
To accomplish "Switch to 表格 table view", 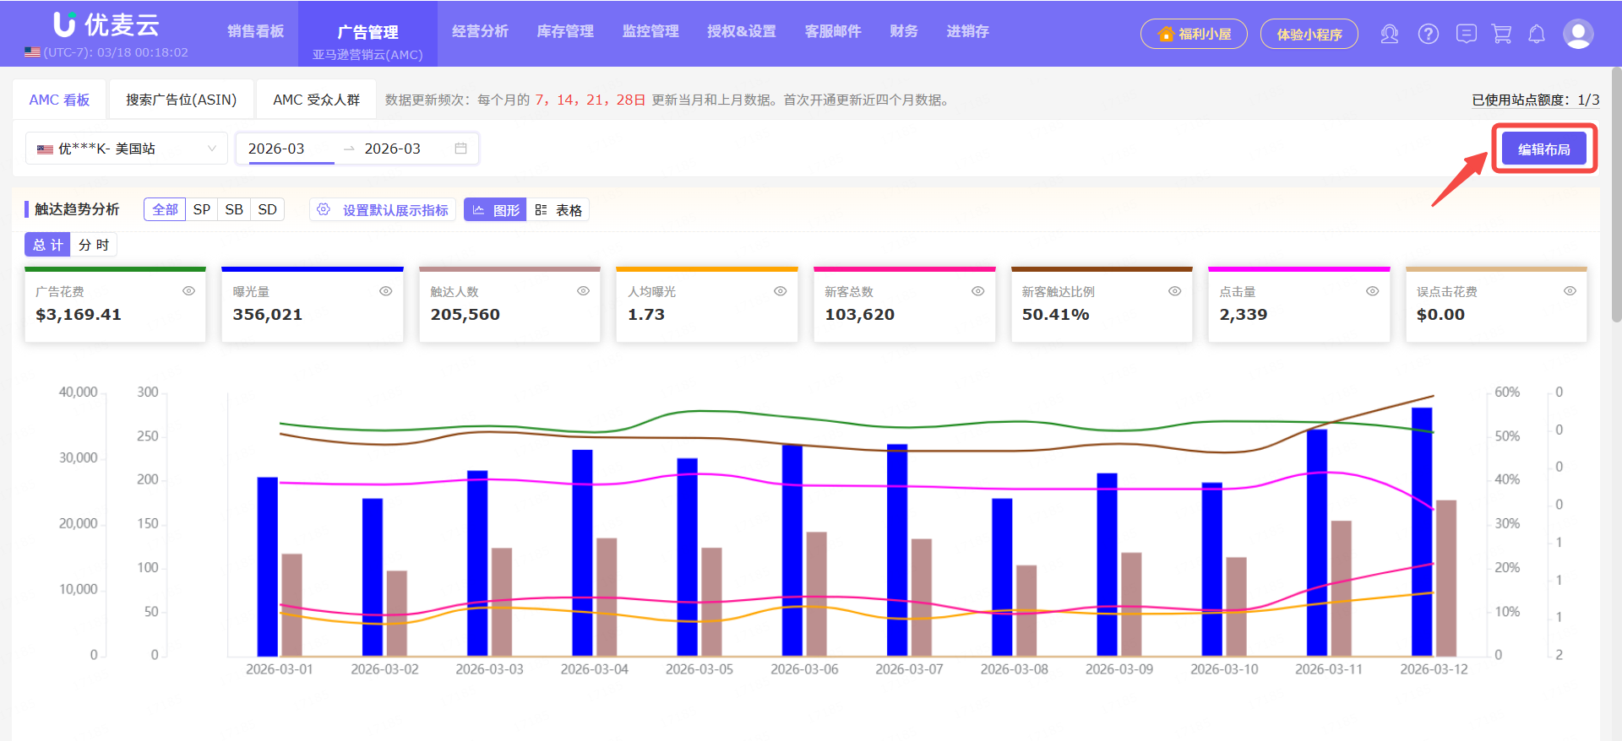I will (x=558, y=210).
